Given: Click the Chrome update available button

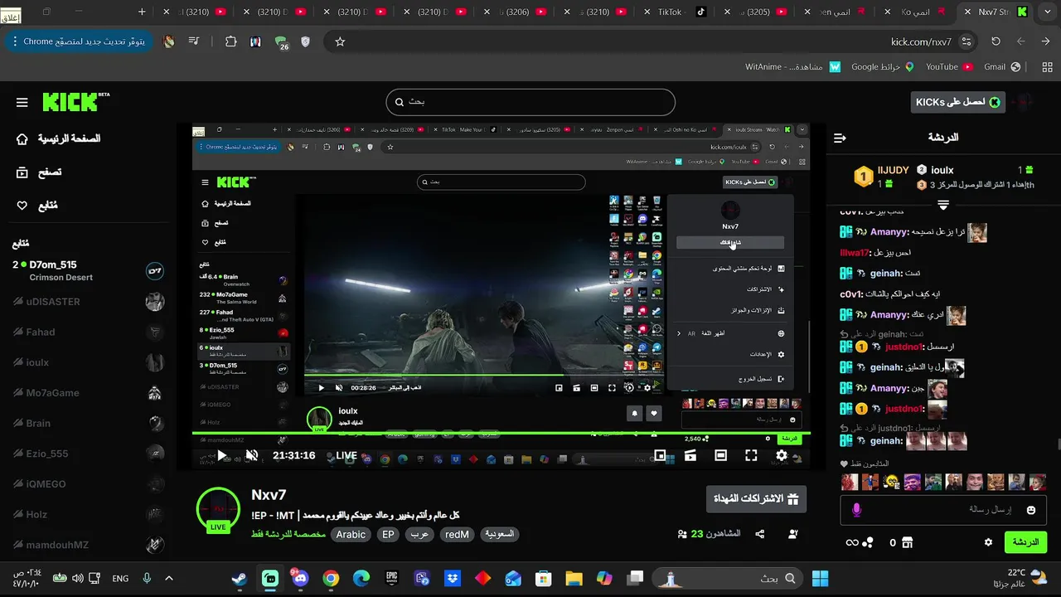Looking at the screenshot, I should 79,41.
